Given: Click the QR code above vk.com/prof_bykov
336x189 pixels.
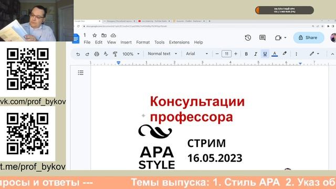Looking at the screenshot, I should point(28,69).
